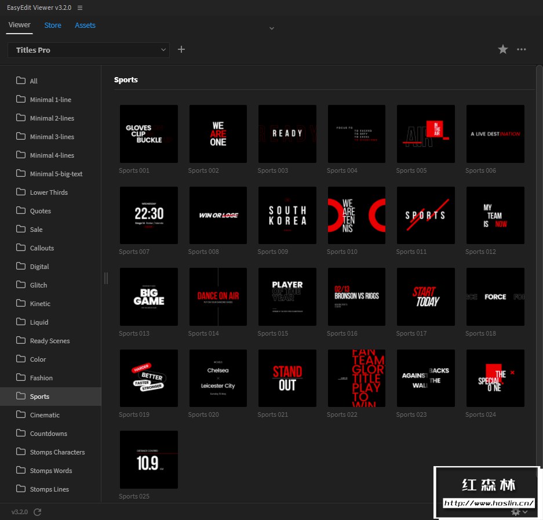Open the panel hamburger menu icon
This screenshot has height=520, width=543.
(x=80, y=8)
